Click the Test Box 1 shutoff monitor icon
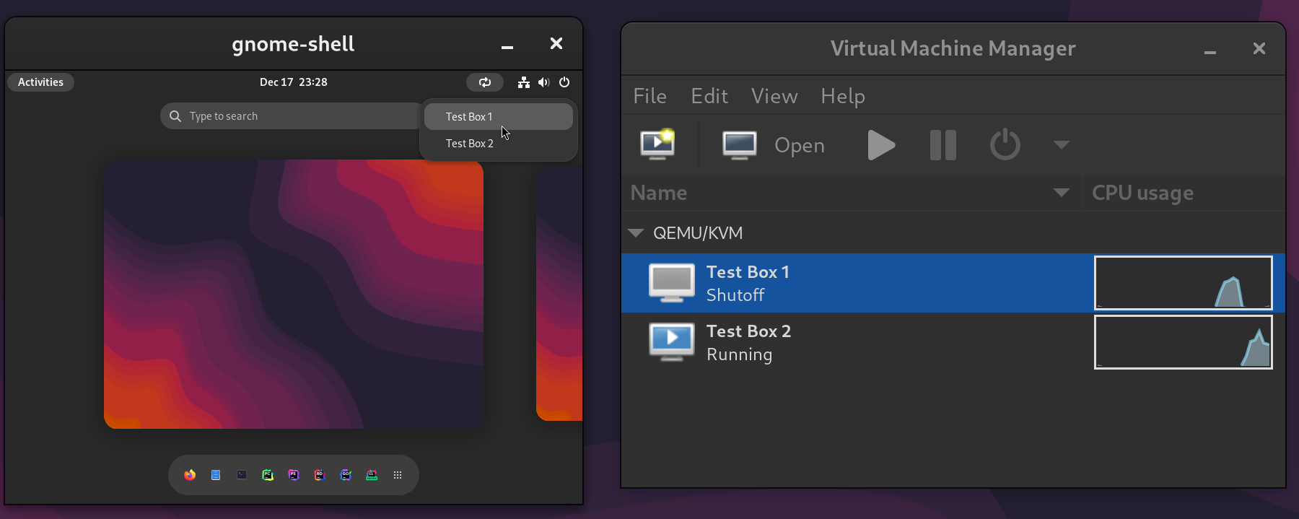The image size is (1299, 519). [672, 283]
